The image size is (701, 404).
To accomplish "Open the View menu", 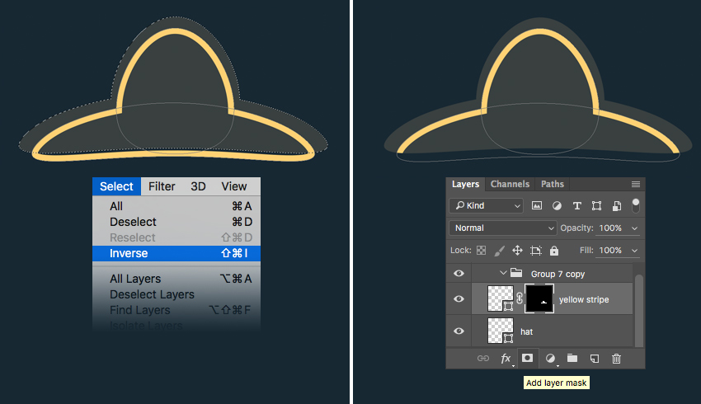I will (234, 186).
